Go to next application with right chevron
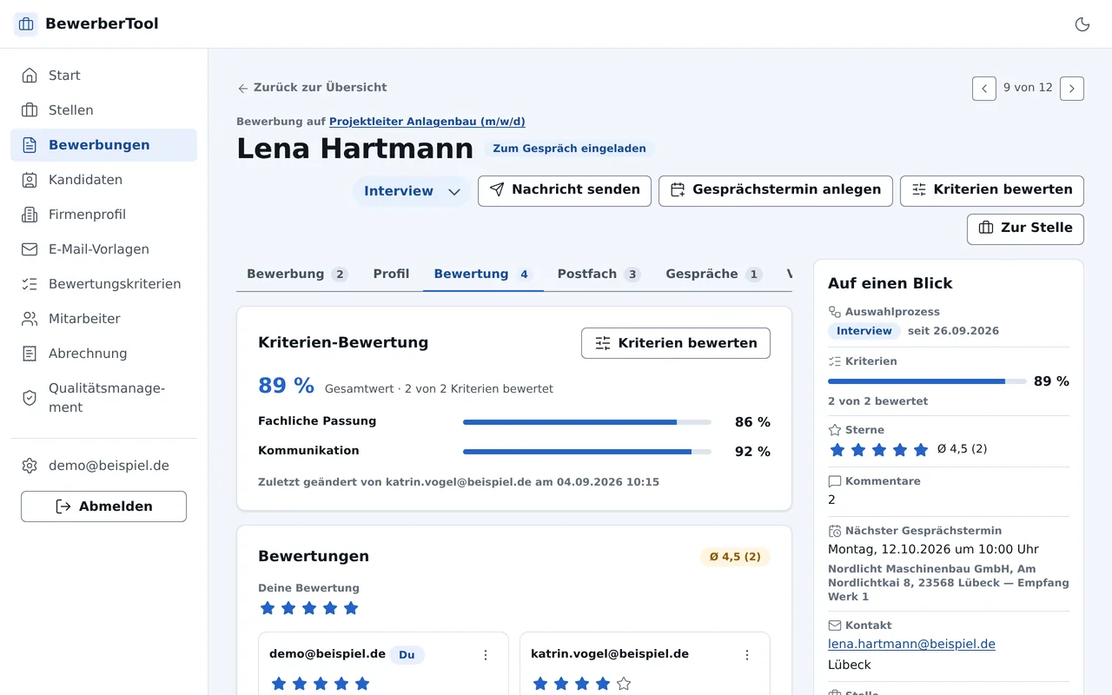 tap(1072, 89)
